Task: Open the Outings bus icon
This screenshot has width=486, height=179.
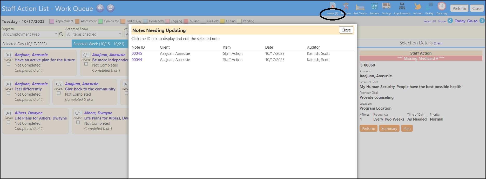Action: click(x=387, y=9)
